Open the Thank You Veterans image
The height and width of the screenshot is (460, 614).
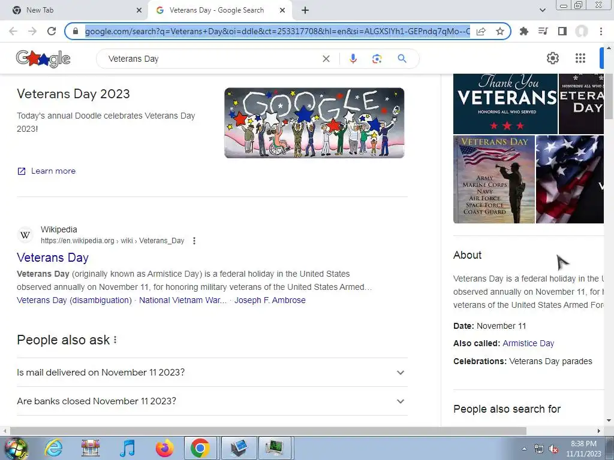pyautogui.click(x=505, y=104)
